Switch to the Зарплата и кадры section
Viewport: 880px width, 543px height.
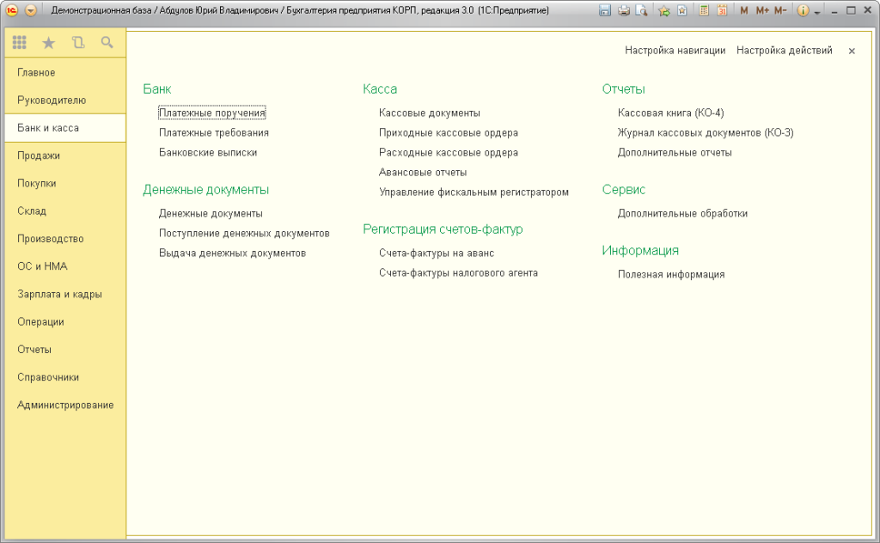tap(59, 294)
